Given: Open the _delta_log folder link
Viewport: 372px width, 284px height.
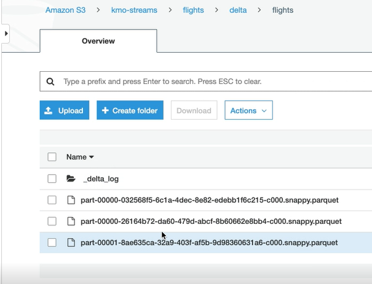Looking at the screenshot, I should click(x=101, y=179).
